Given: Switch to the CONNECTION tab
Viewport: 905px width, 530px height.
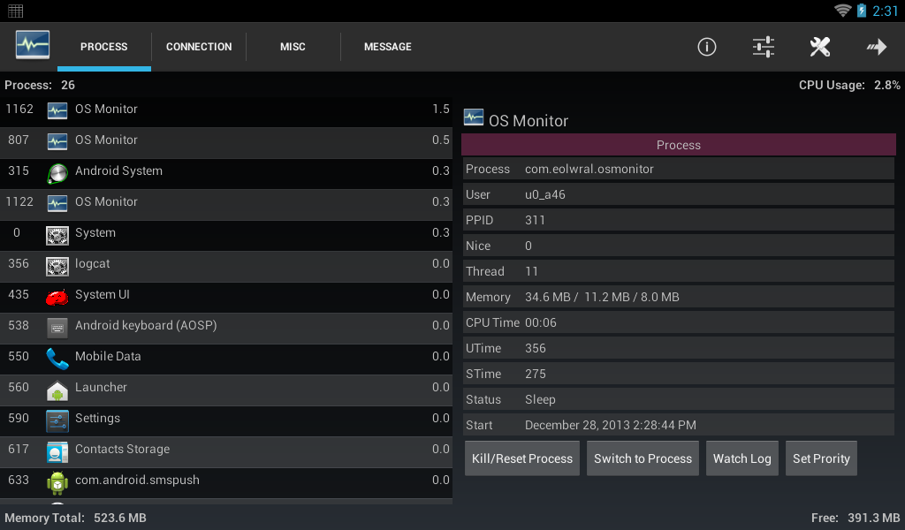Looking at the screenshot, I should coord(199,47).
